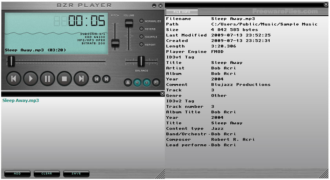Screen dimensions: 330x180
Task: Toggle the playlist window with PL button
Action: (137, 83)
